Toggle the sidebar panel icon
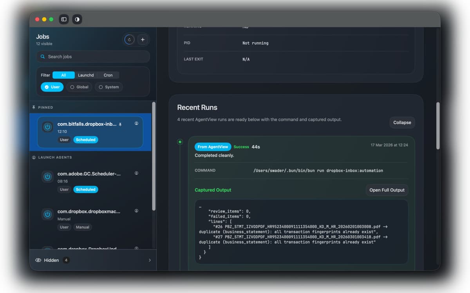 click(x=64, y=19)
